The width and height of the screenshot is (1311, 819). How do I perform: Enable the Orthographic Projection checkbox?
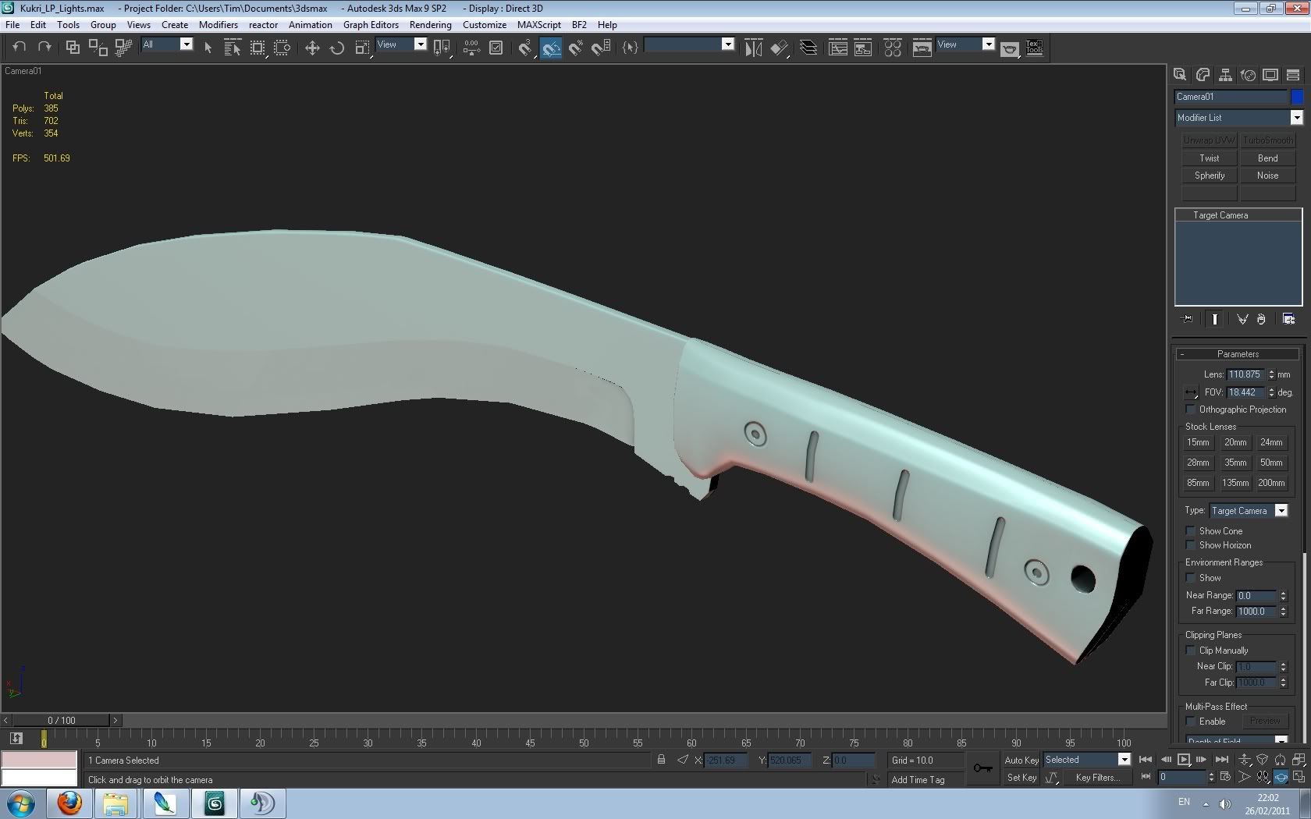pos(1191,409)
